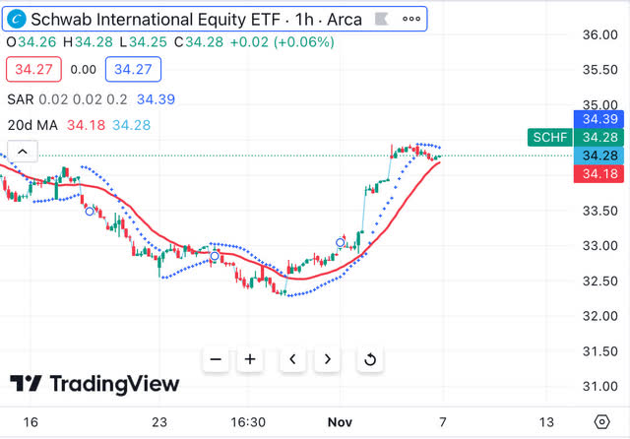Click the zoom in plus button
The width and height of the screenshot is (630, 439).
click(x=250, y=359)
